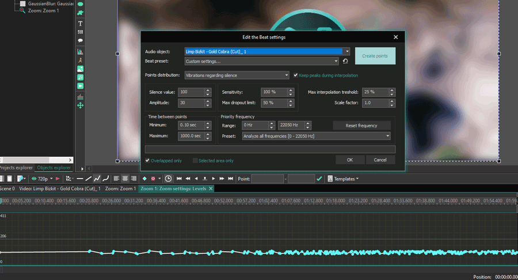
Task: Select the Text tool
Action: pyautogui.click(x=80, y=24)
